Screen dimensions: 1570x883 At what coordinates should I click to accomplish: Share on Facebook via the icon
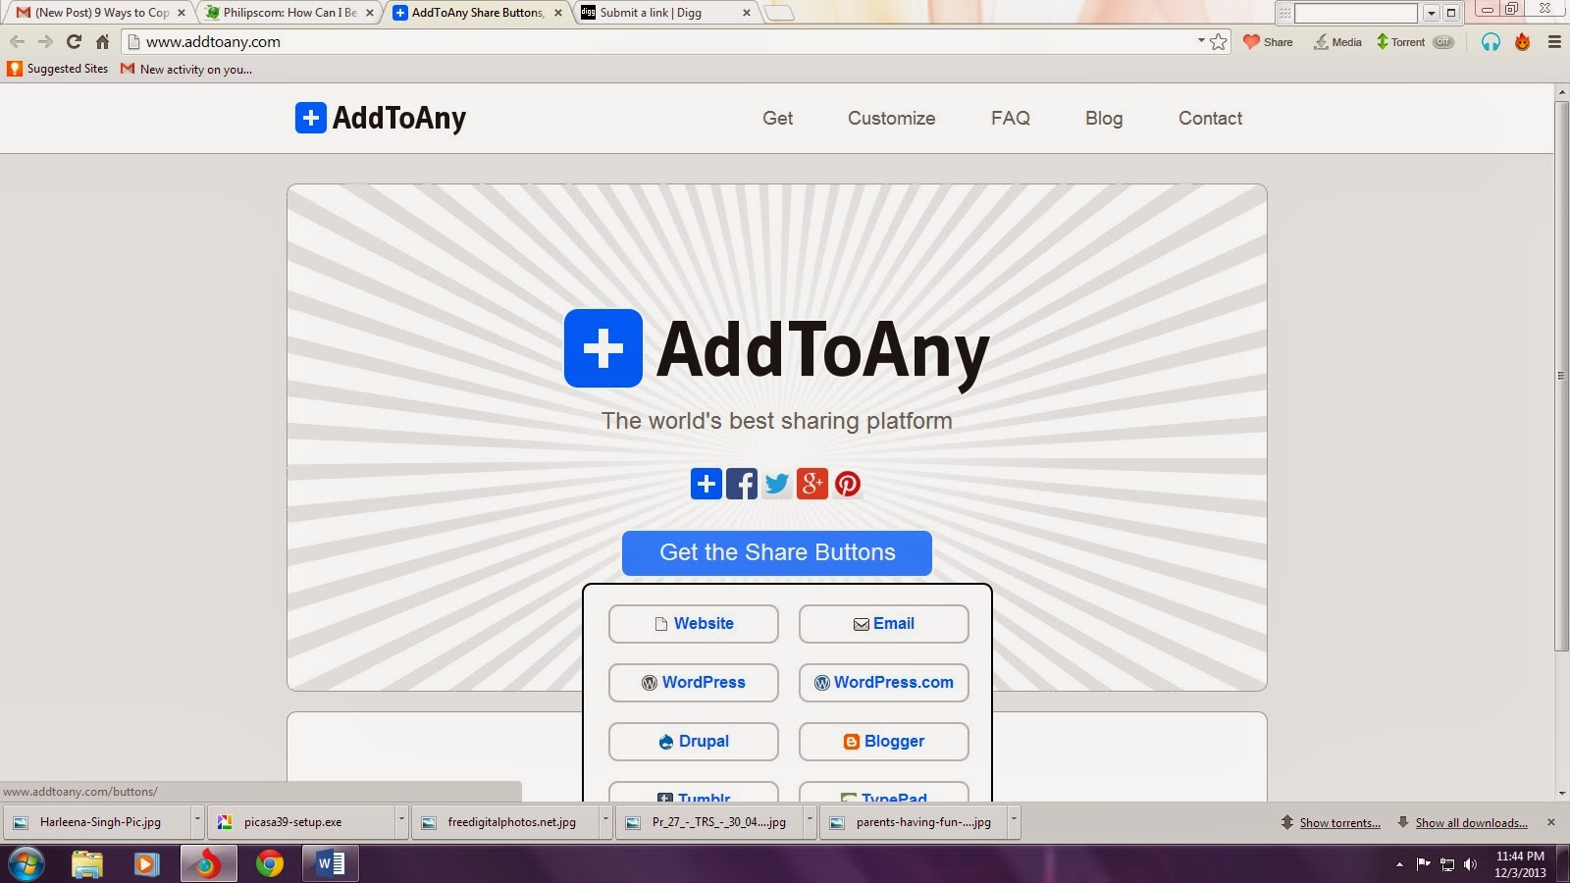click(742, 484)
